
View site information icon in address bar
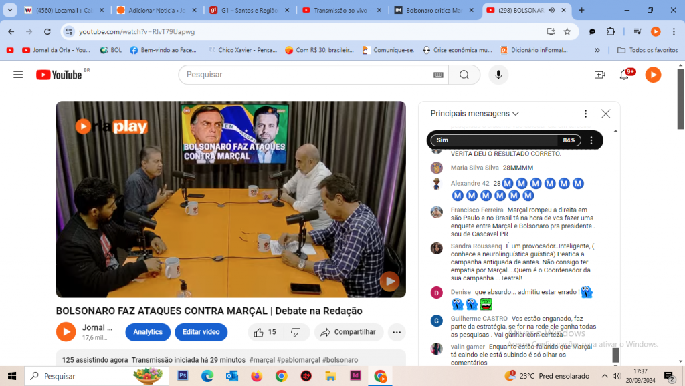coord(69,31)
